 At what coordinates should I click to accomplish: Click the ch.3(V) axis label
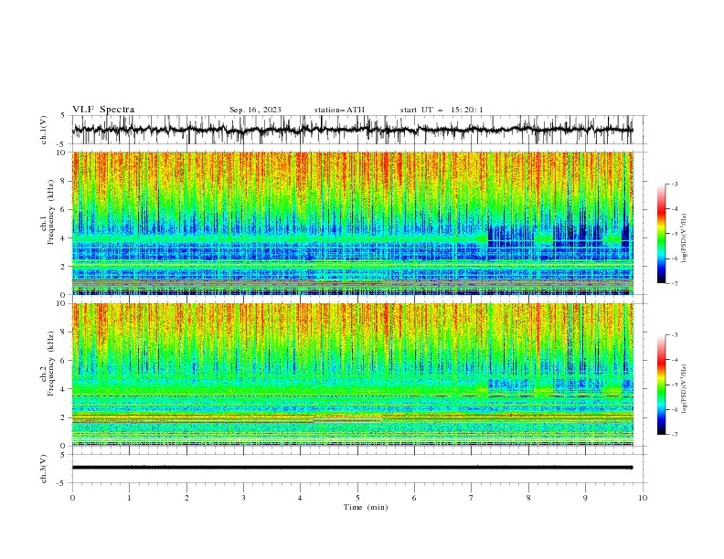tap(44, 469)
